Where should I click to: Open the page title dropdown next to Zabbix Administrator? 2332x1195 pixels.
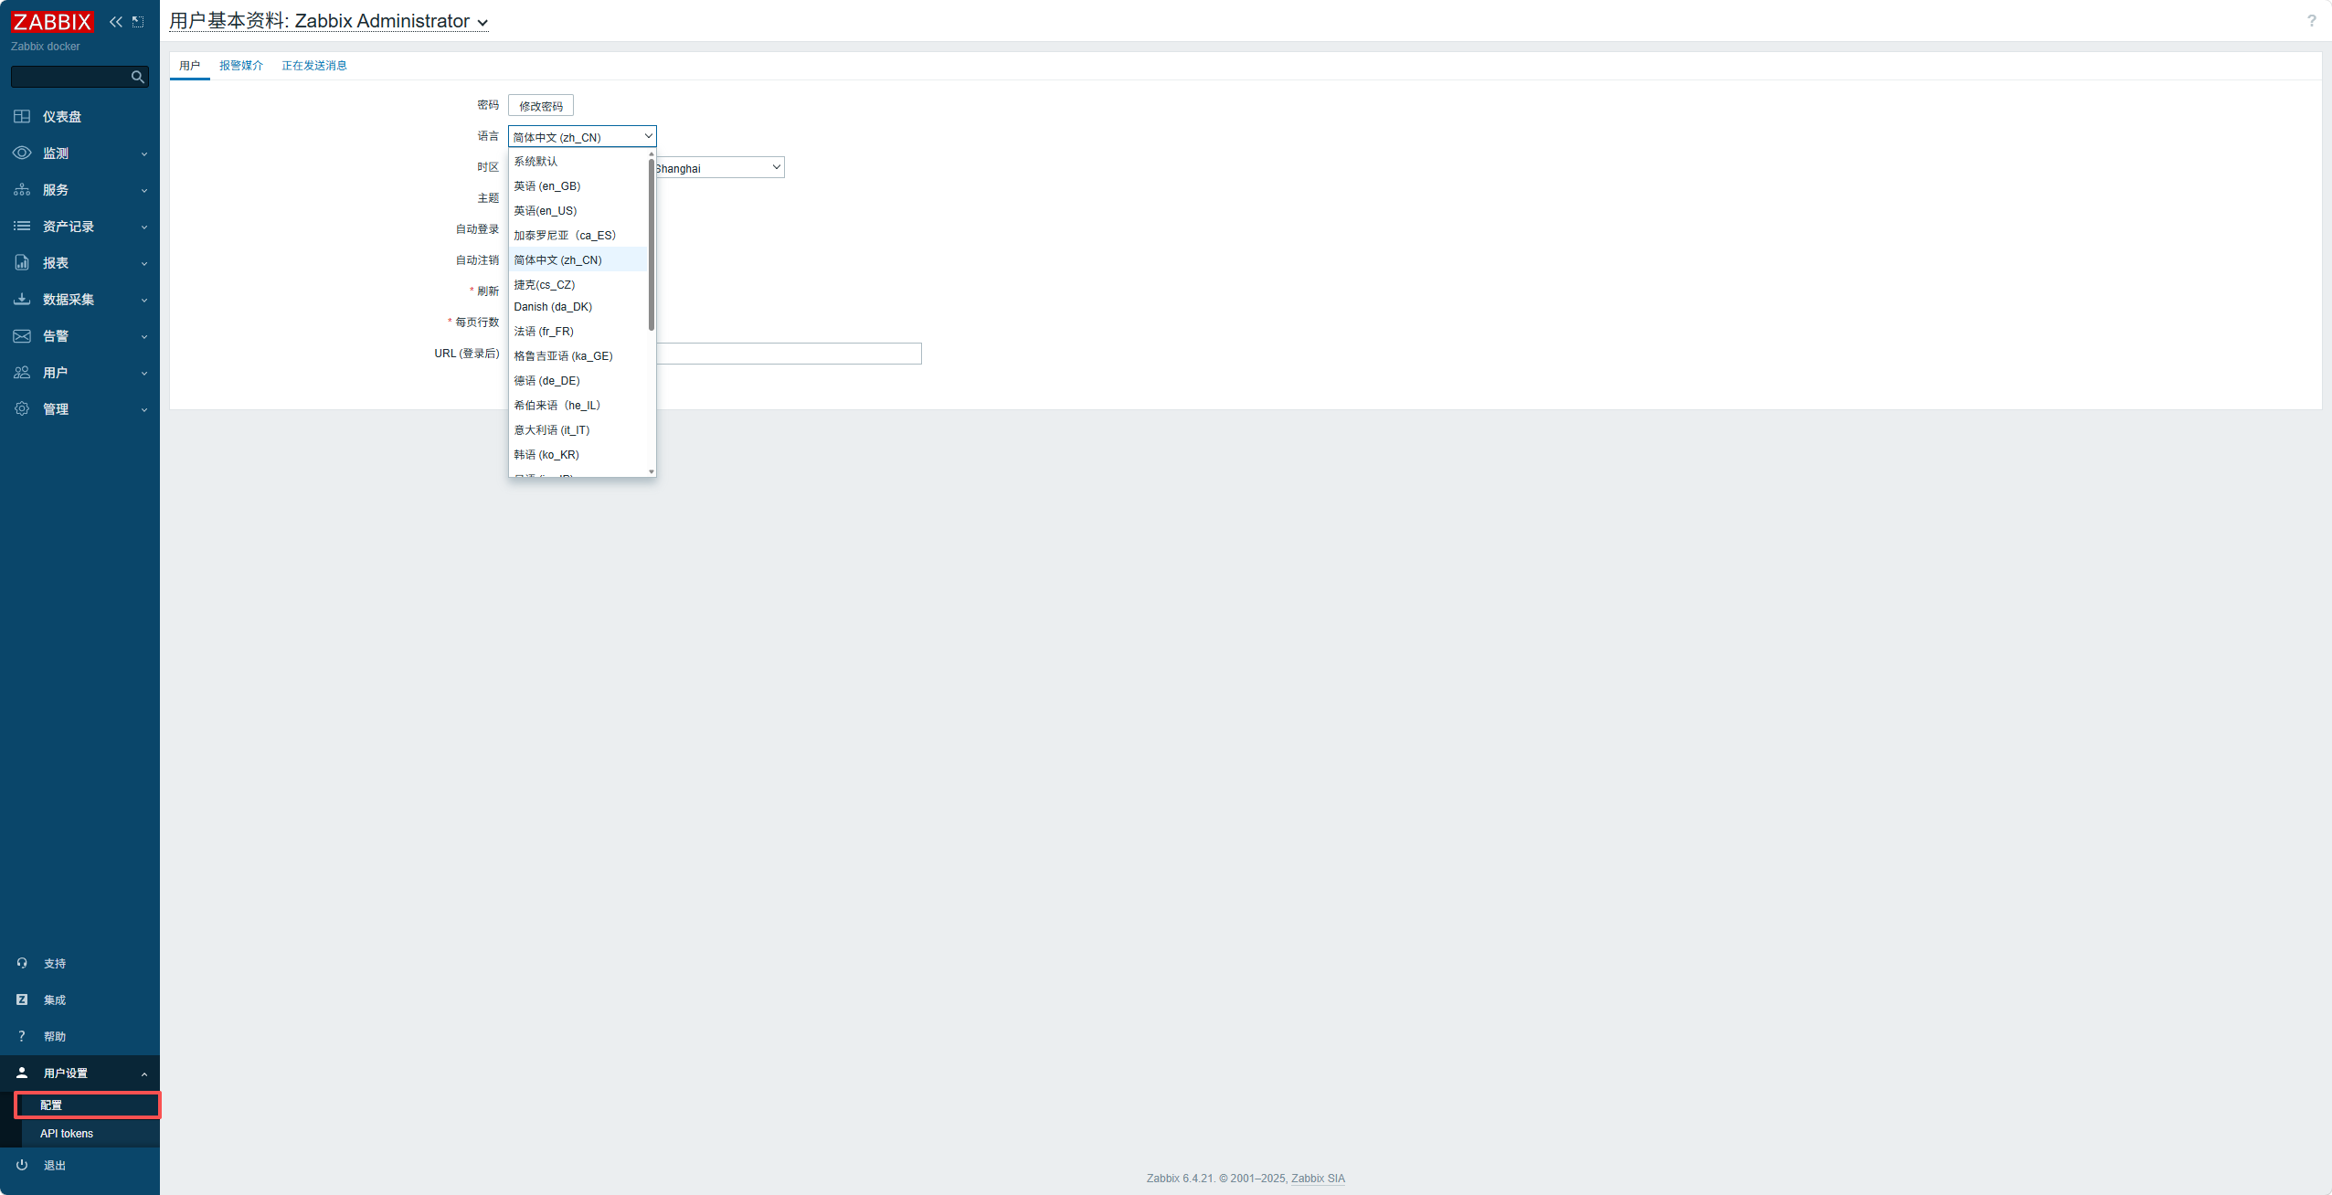[x=482, y=23]
